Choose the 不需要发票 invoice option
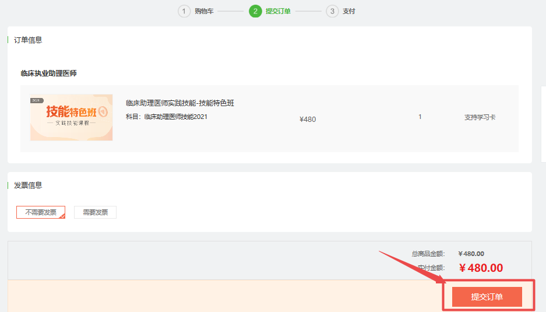The width and height of the screenshot is (546, 312). click(x=40, y=212)
